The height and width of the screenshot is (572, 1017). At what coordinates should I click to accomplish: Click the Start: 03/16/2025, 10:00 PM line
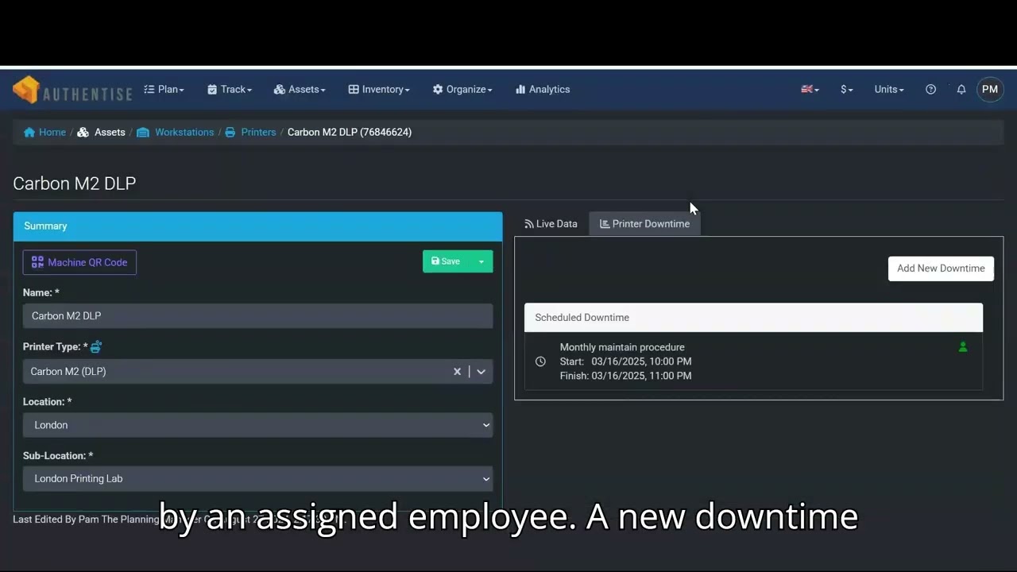pos(625,361)
